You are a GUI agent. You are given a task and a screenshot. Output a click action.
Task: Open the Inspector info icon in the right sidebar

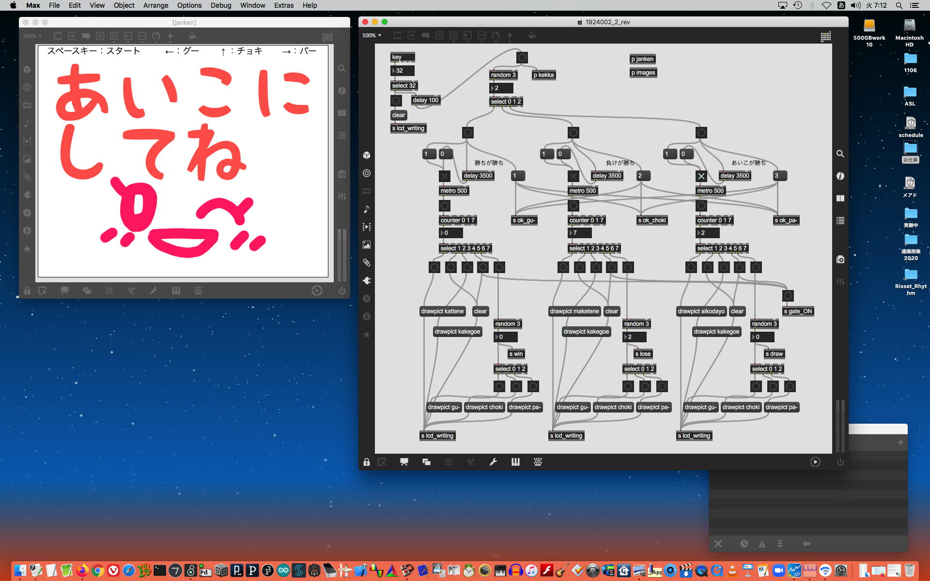pyautogui.click(x=840, y=176)
